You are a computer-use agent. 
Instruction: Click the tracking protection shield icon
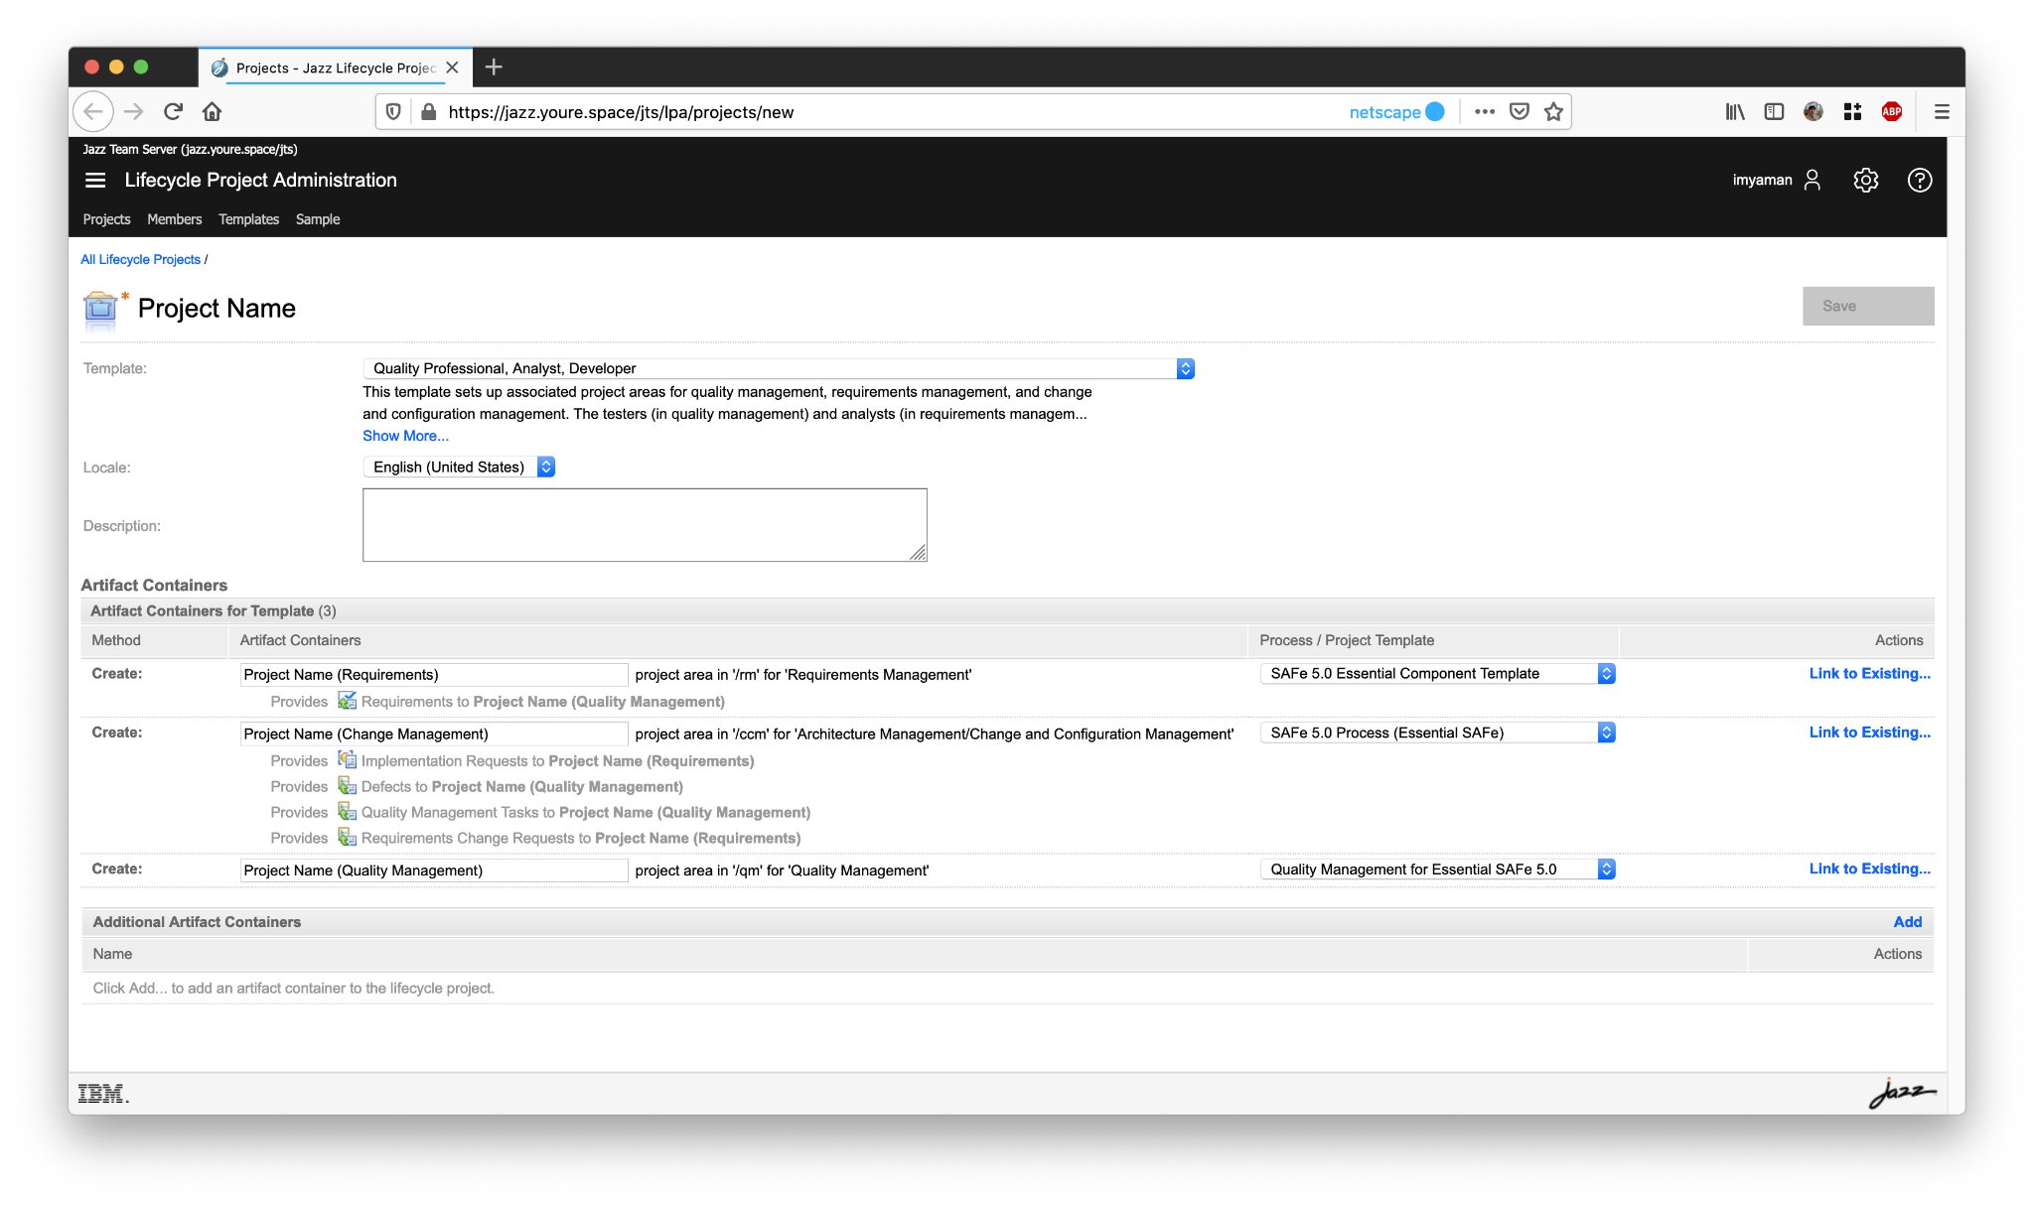[x=393, y=112]
